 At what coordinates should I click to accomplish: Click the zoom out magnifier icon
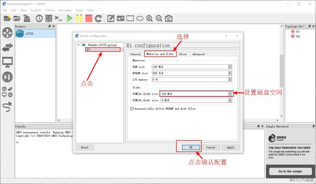[159, 18]
